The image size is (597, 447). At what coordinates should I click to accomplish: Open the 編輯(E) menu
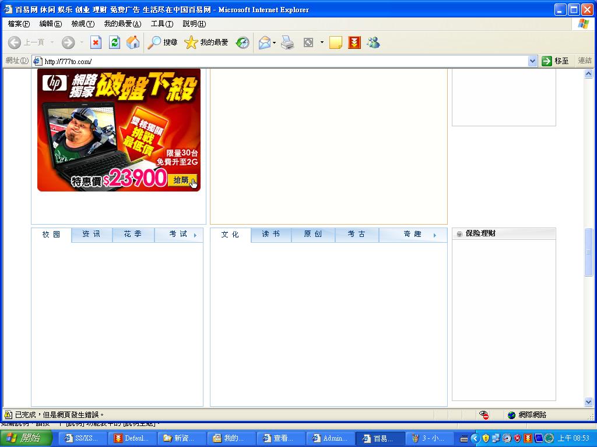click(x=51, y=23)
